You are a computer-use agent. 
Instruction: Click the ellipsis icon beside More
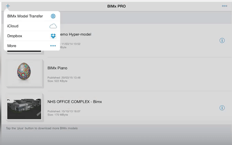53,46
